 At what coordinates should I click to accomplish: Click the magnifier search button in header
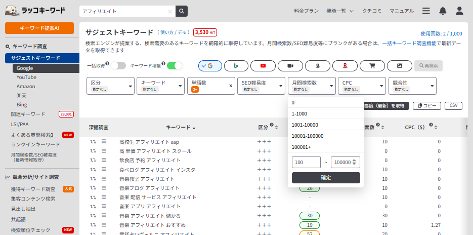tap(182, 11)
